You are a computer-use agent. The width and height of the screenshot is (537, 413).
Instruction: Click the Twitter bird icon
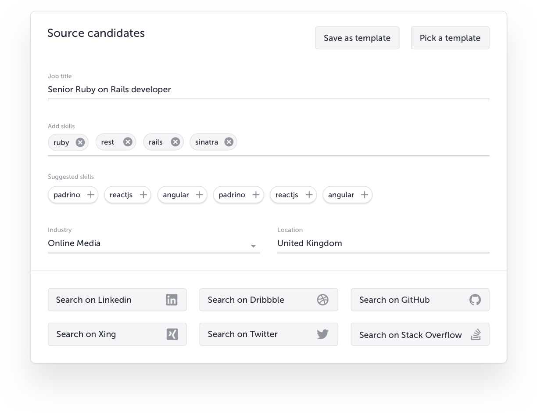[322, 334]
